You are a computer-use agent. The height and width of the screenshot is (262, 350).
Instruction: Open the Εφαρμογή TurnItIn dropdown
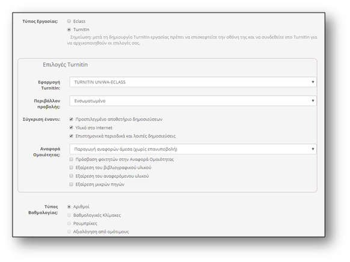tap(193, 82)
